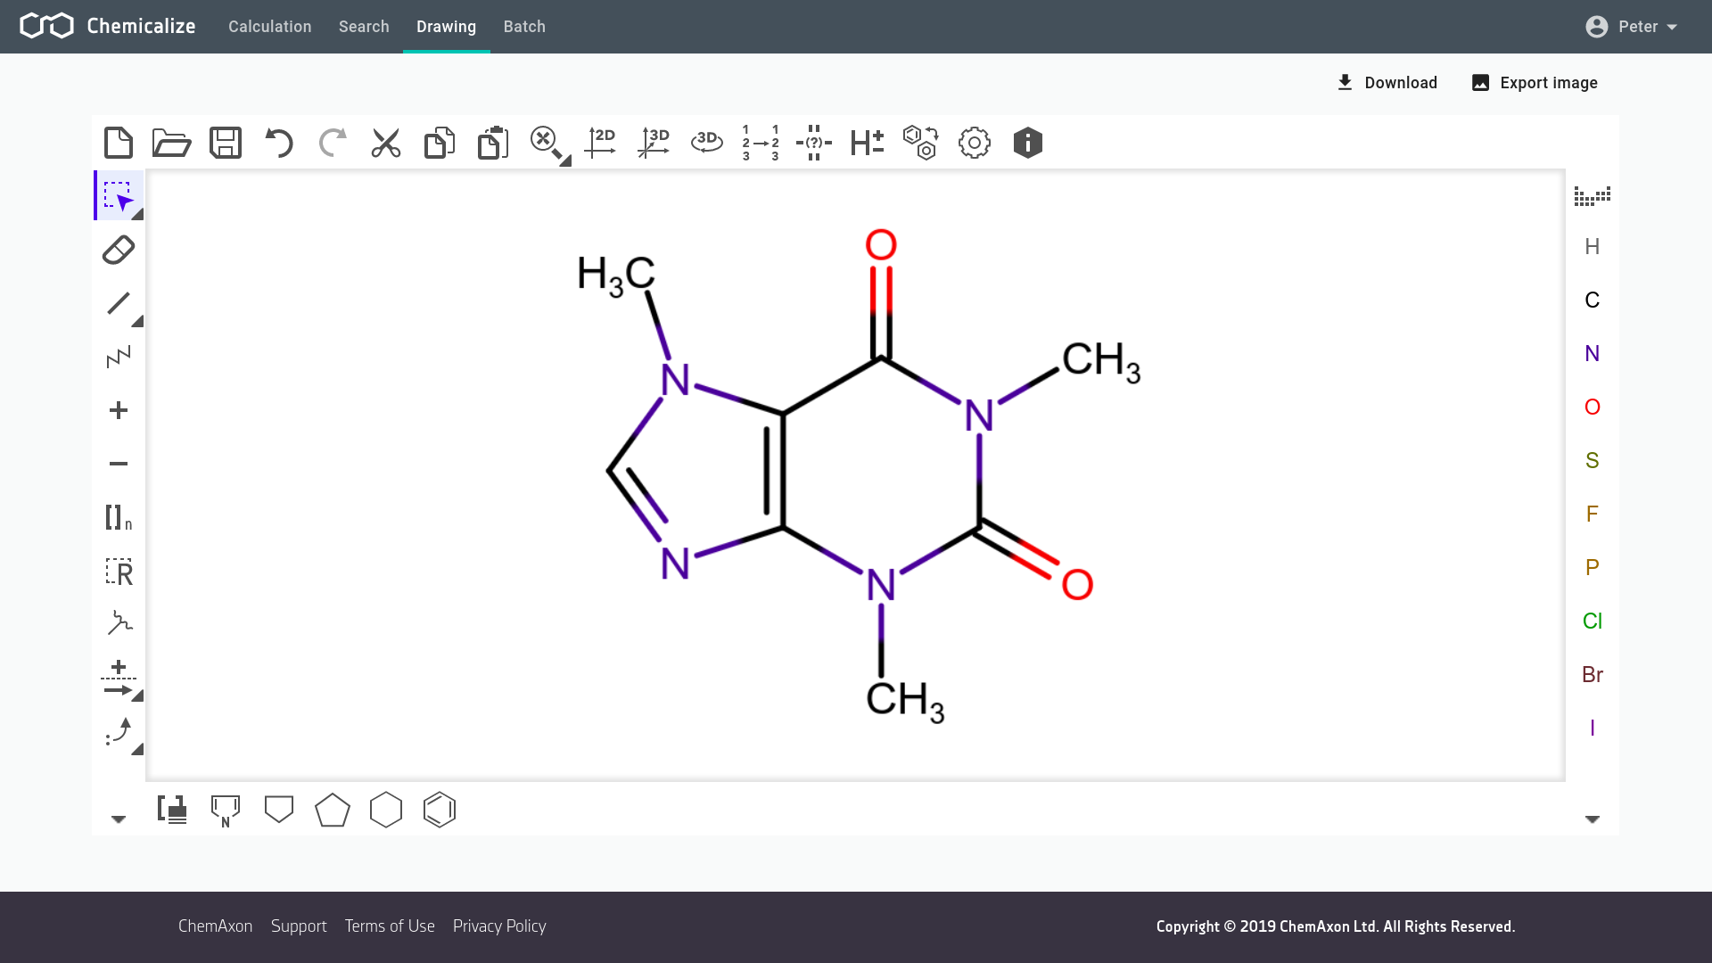
Task: Select the cyclohexane ring template
Action: (x=386, y=810)
